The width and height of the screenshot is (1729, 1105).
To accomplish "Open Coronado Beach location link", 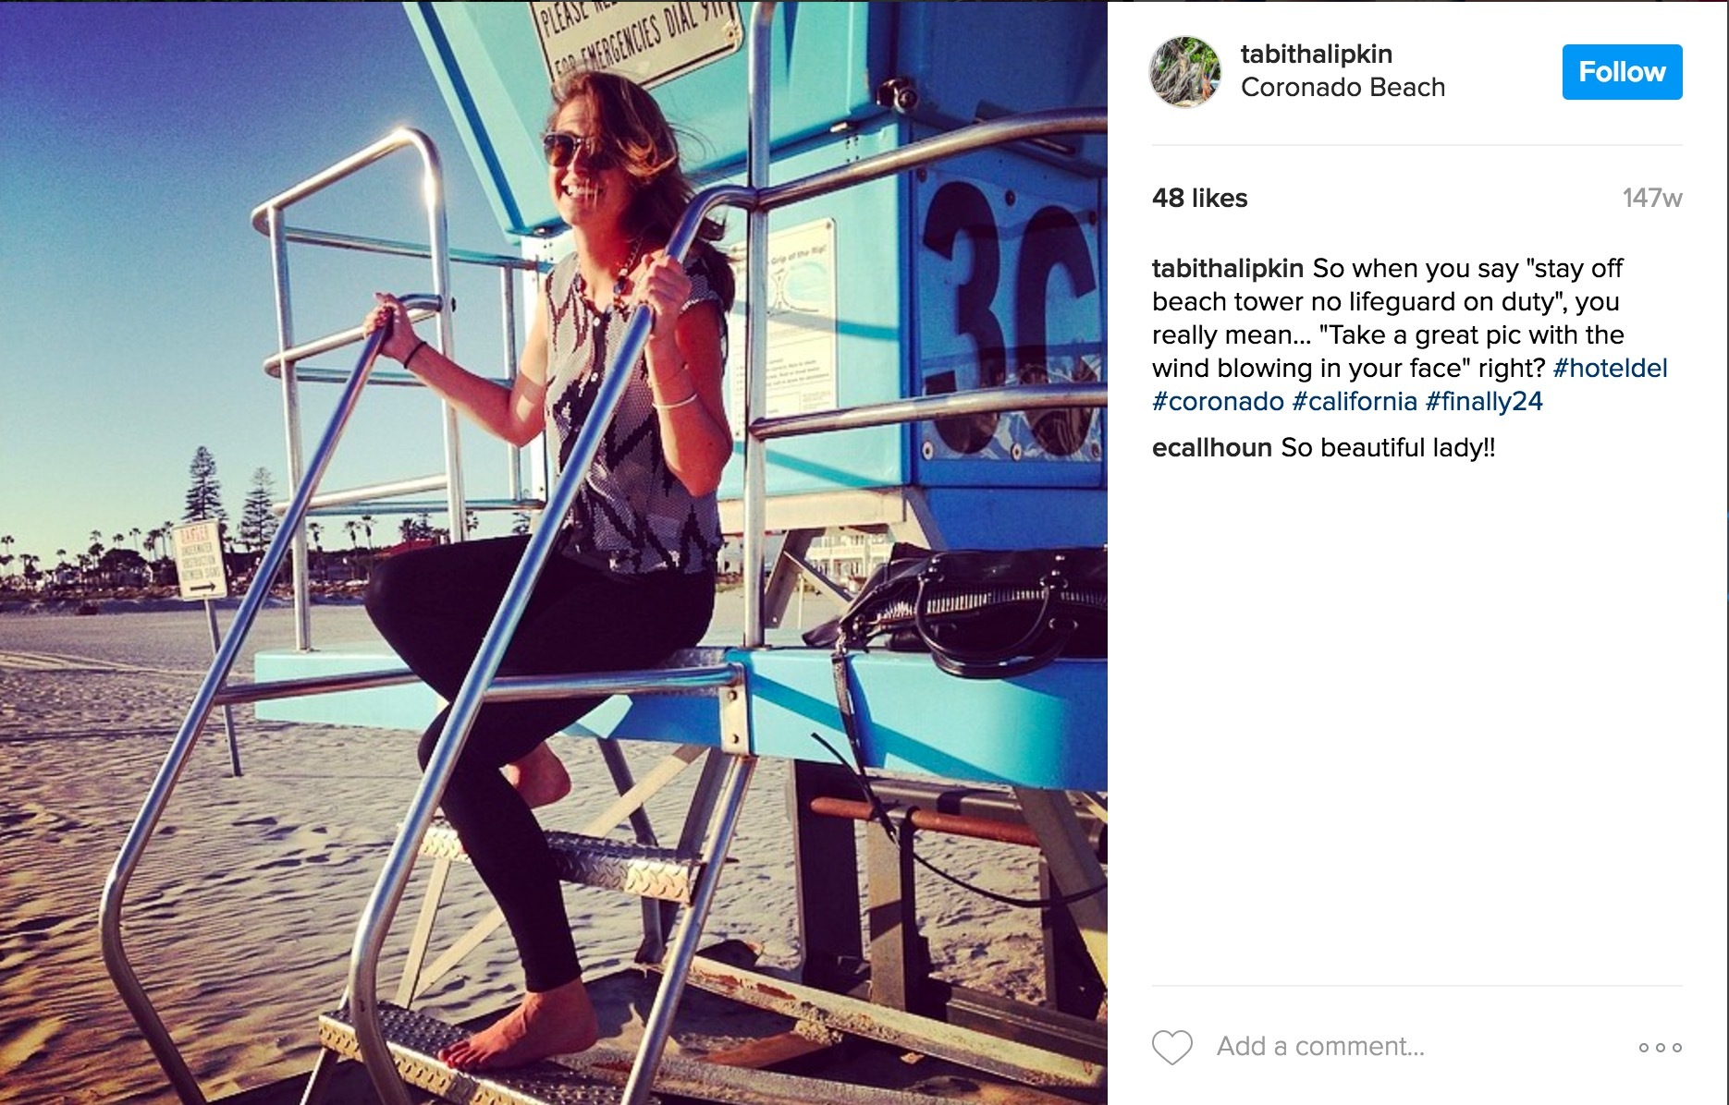I will pos(1343,87).
